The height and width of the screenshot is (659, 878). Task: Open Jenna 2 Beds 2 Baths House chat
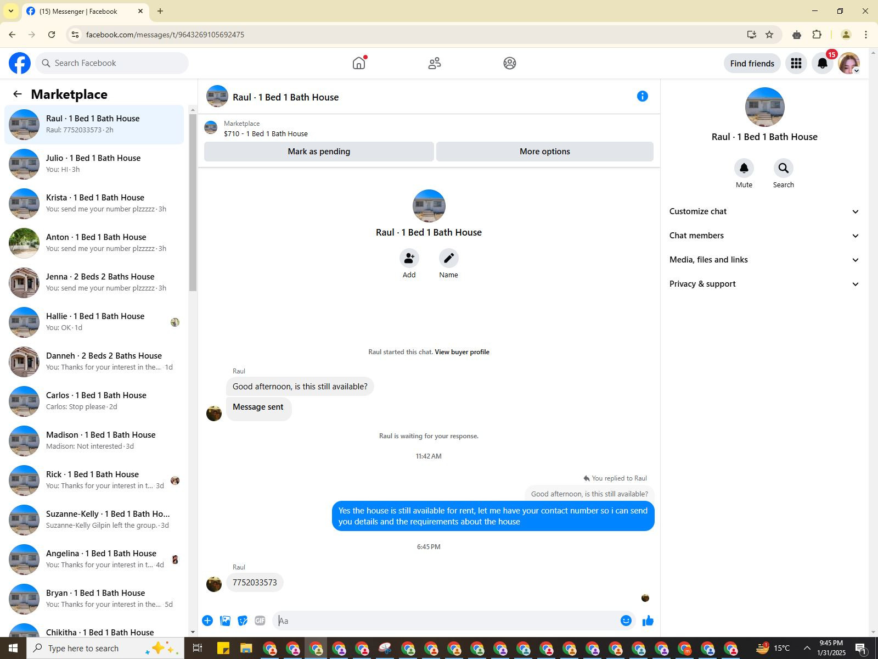tap(94, 282)
